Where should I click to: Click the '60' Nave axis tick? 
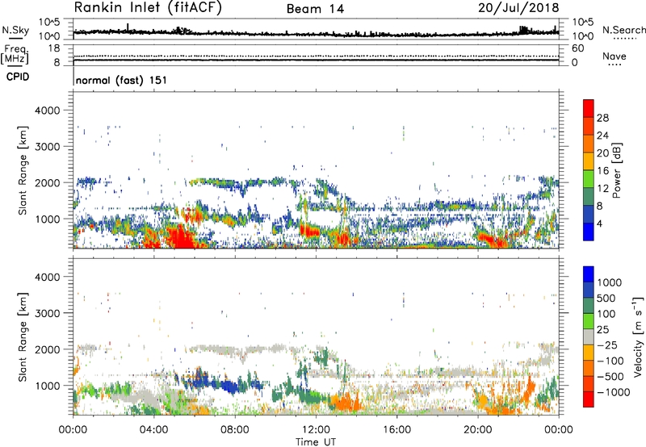click(577, 48)
